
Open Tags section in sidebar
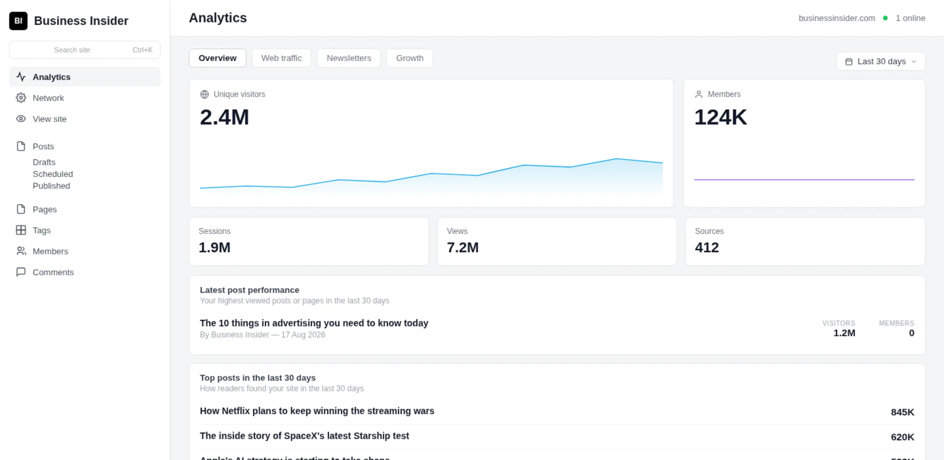point(85,230)
